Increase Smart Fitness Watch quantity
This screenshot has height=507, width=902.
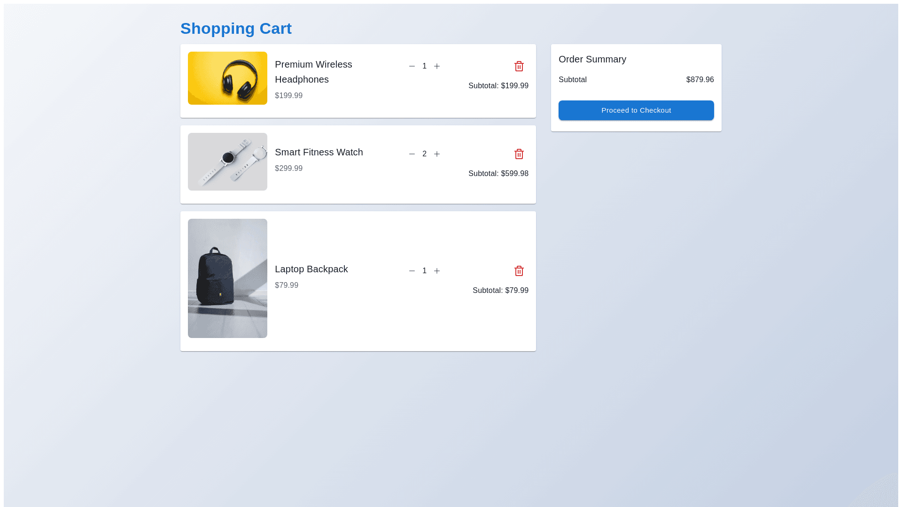click(x=437, y=154)
